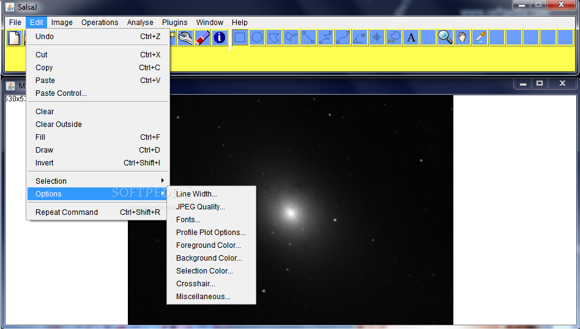Open Profile Plot Options...
This screenshot has width=580, height=329.
211,233
